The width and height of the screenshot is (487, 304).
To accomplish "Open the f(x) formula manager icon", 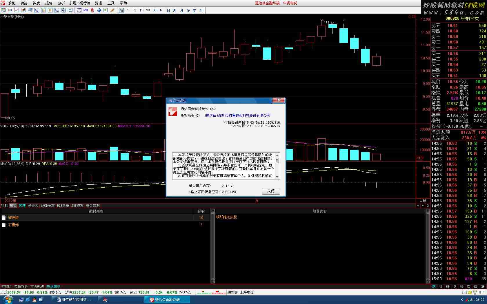I will coord(63,10).
